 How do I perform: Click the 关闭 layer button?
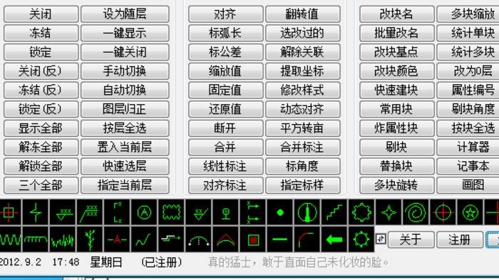click(41, 14)
